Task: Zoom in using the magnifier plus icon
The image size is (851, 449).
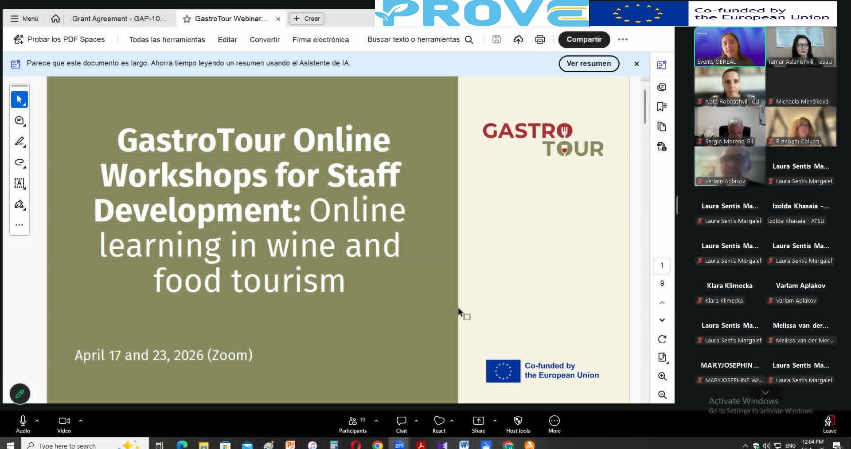Action: [x=662, y=376]
